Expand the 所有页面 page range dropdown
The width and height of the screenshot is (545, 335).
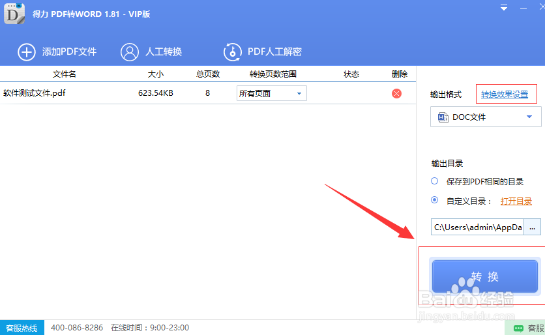point(271,93)
